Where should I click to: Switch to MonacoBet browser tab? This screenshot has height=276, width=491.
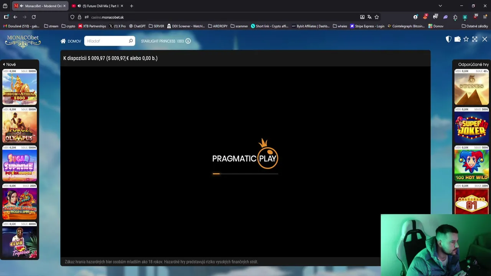40,6
